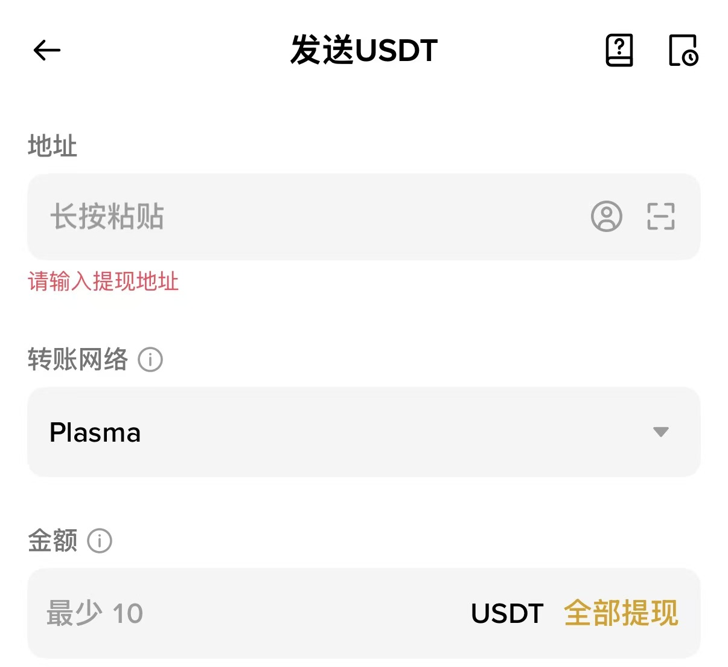
Task: Tap the back arrow
Action: 47,50
